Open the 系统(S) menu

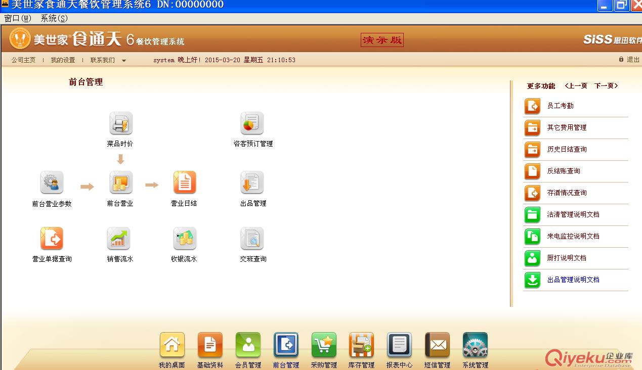(x=54, y=18)
